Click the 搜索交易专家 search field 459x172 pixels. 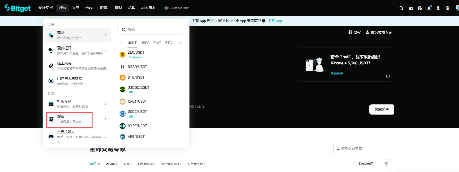(364, 149)
